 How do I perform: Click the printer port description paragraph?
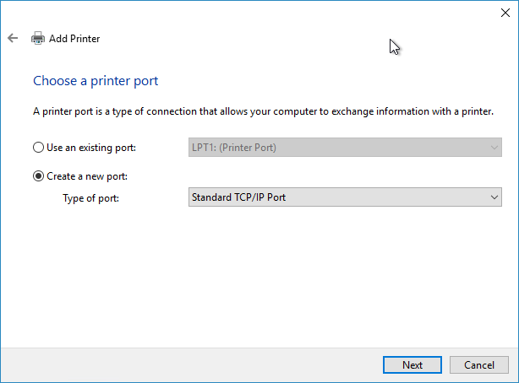(x=262, y=111)
